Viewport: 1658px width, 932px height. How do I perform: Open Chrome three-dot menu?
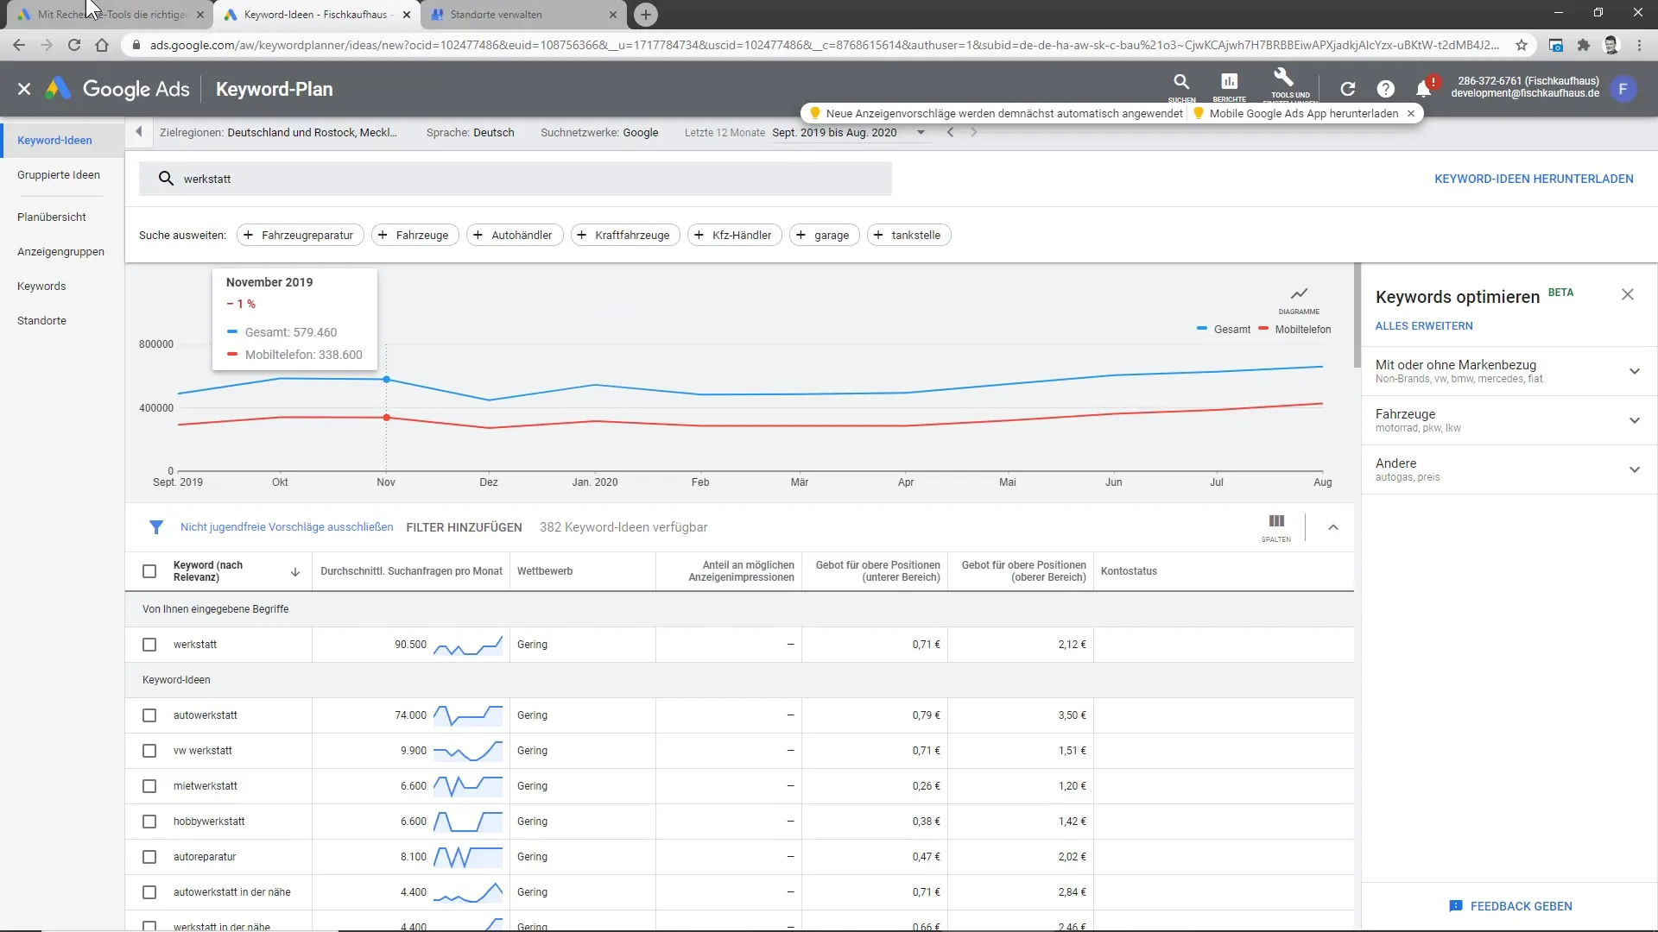click(1639, 45)
